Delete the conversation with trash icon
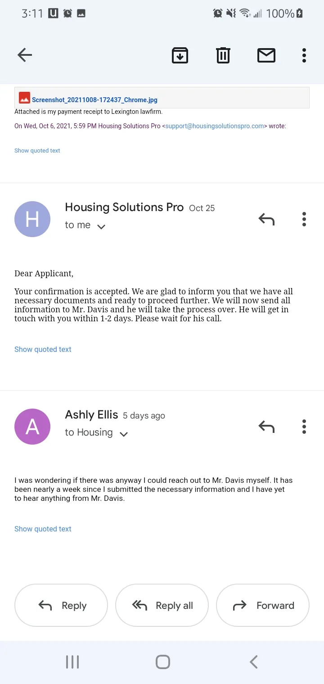Screen dimensions: 324x684 pos(223,55)
